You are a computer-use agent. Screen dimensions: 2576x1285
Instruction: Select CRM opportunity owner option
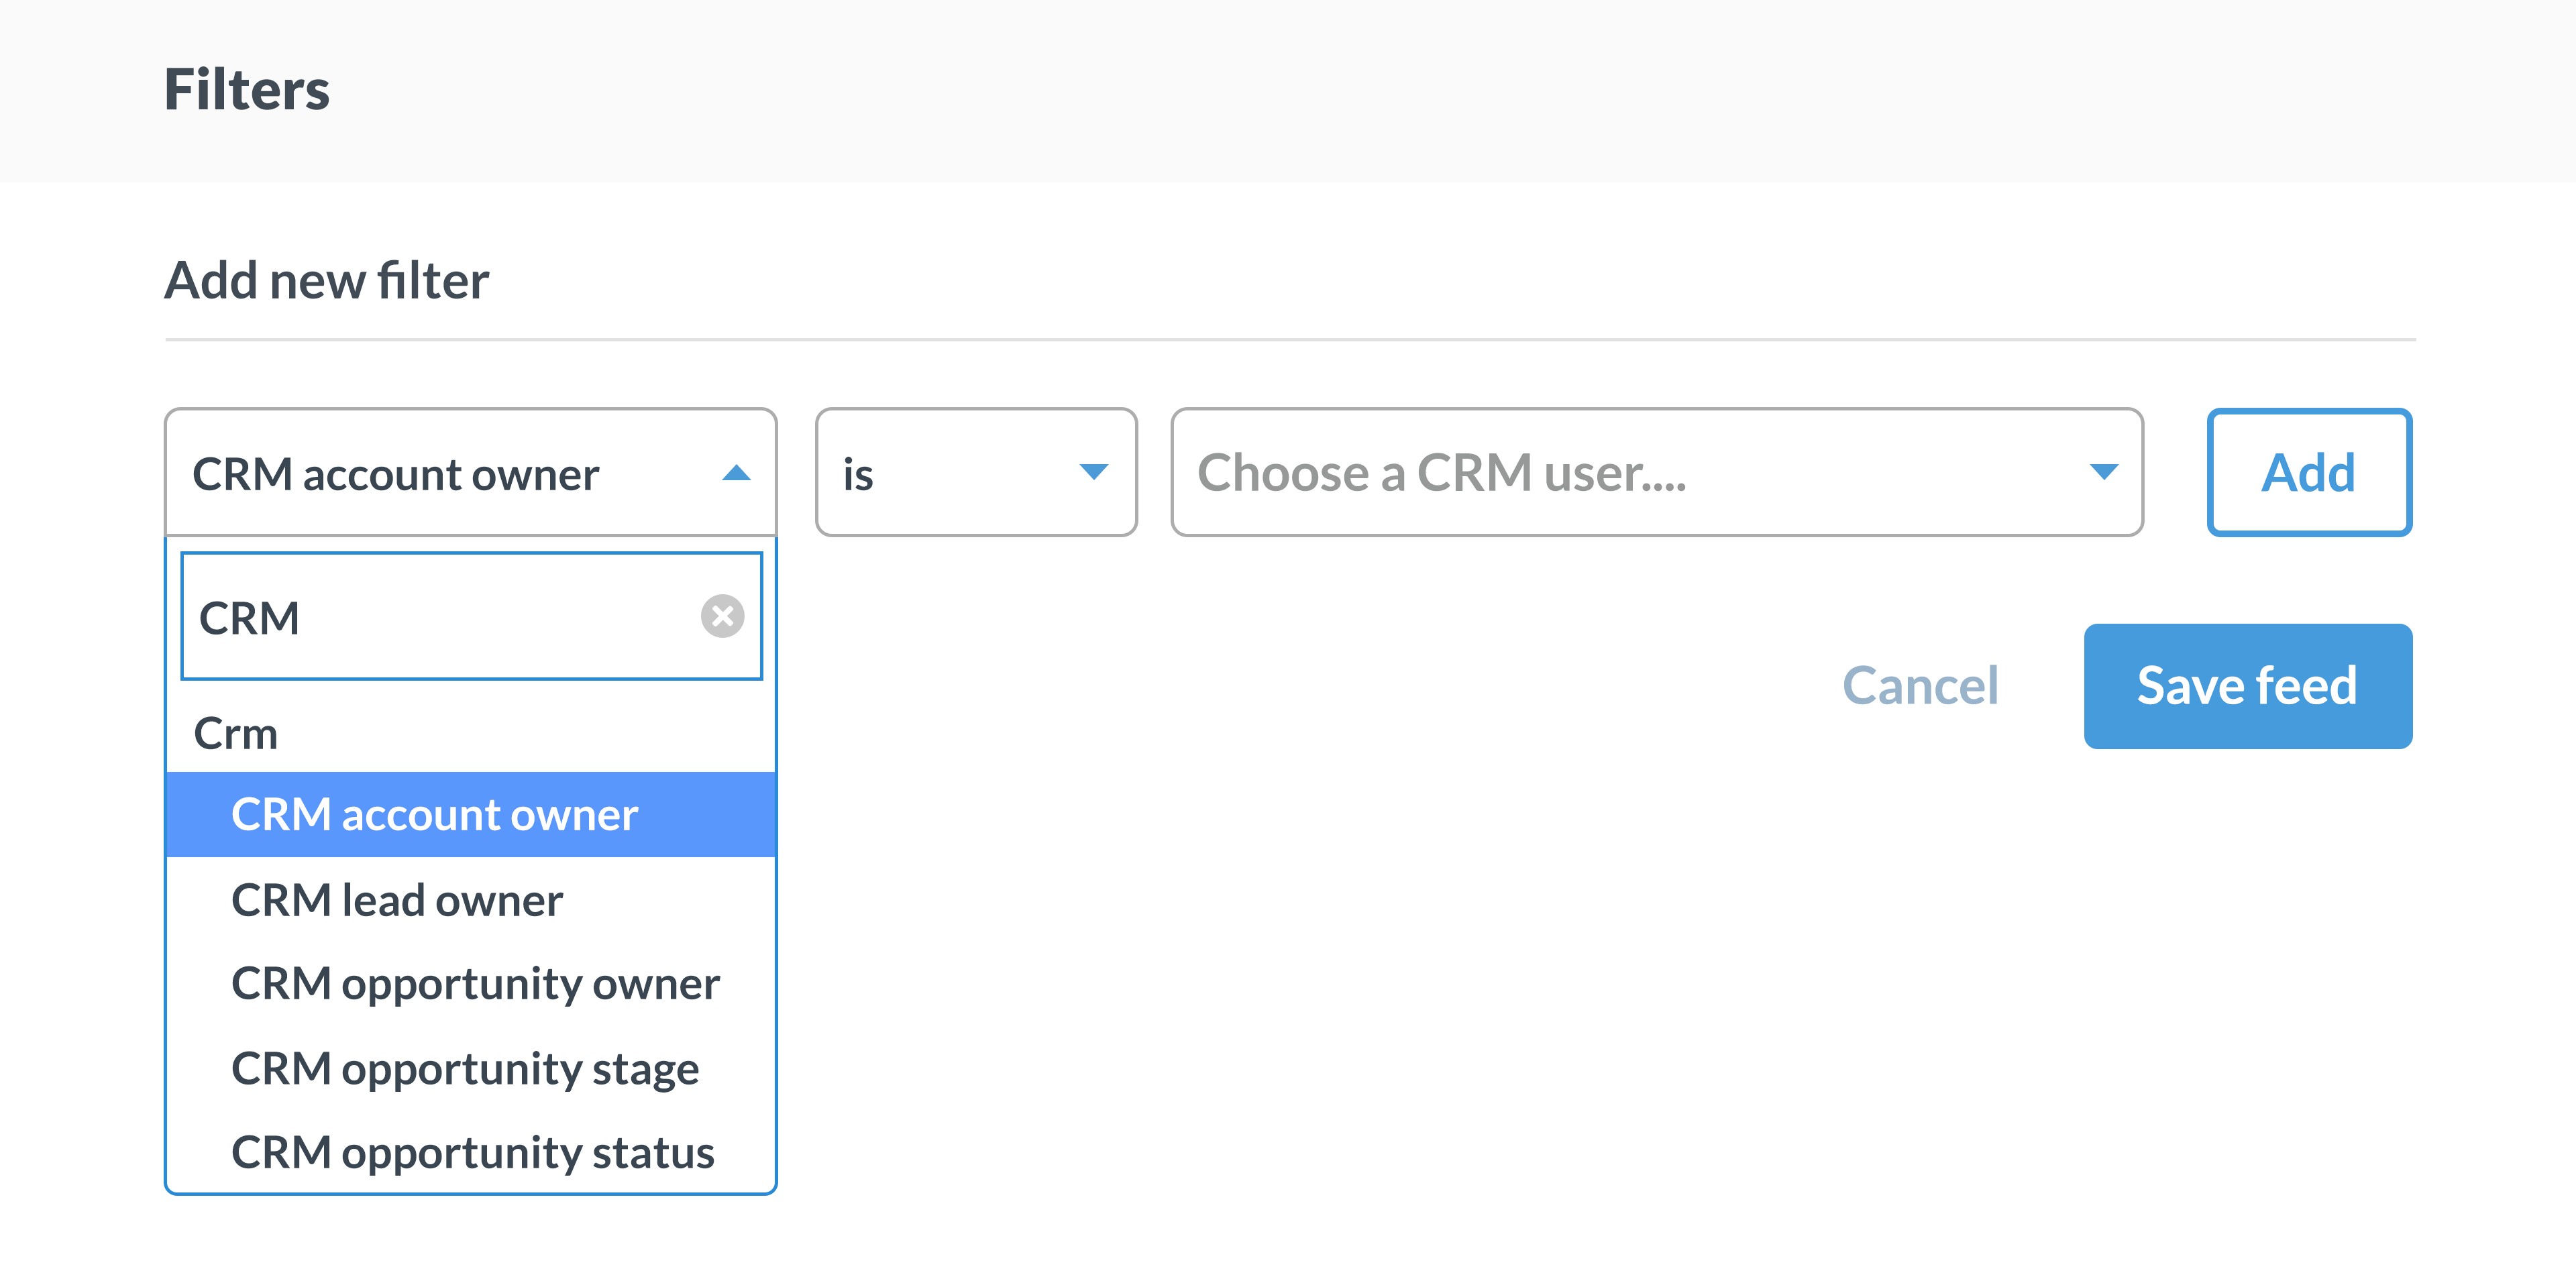(x=471, y=984)
